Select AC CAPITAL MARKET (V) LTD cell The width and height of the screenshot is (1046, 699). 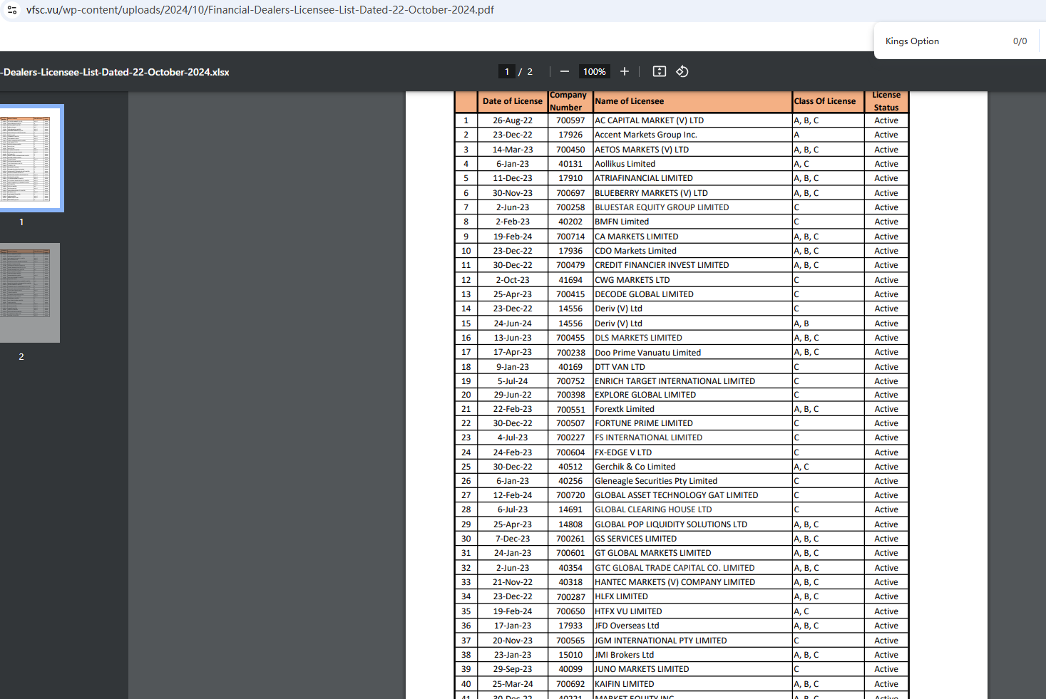[693, 120]
